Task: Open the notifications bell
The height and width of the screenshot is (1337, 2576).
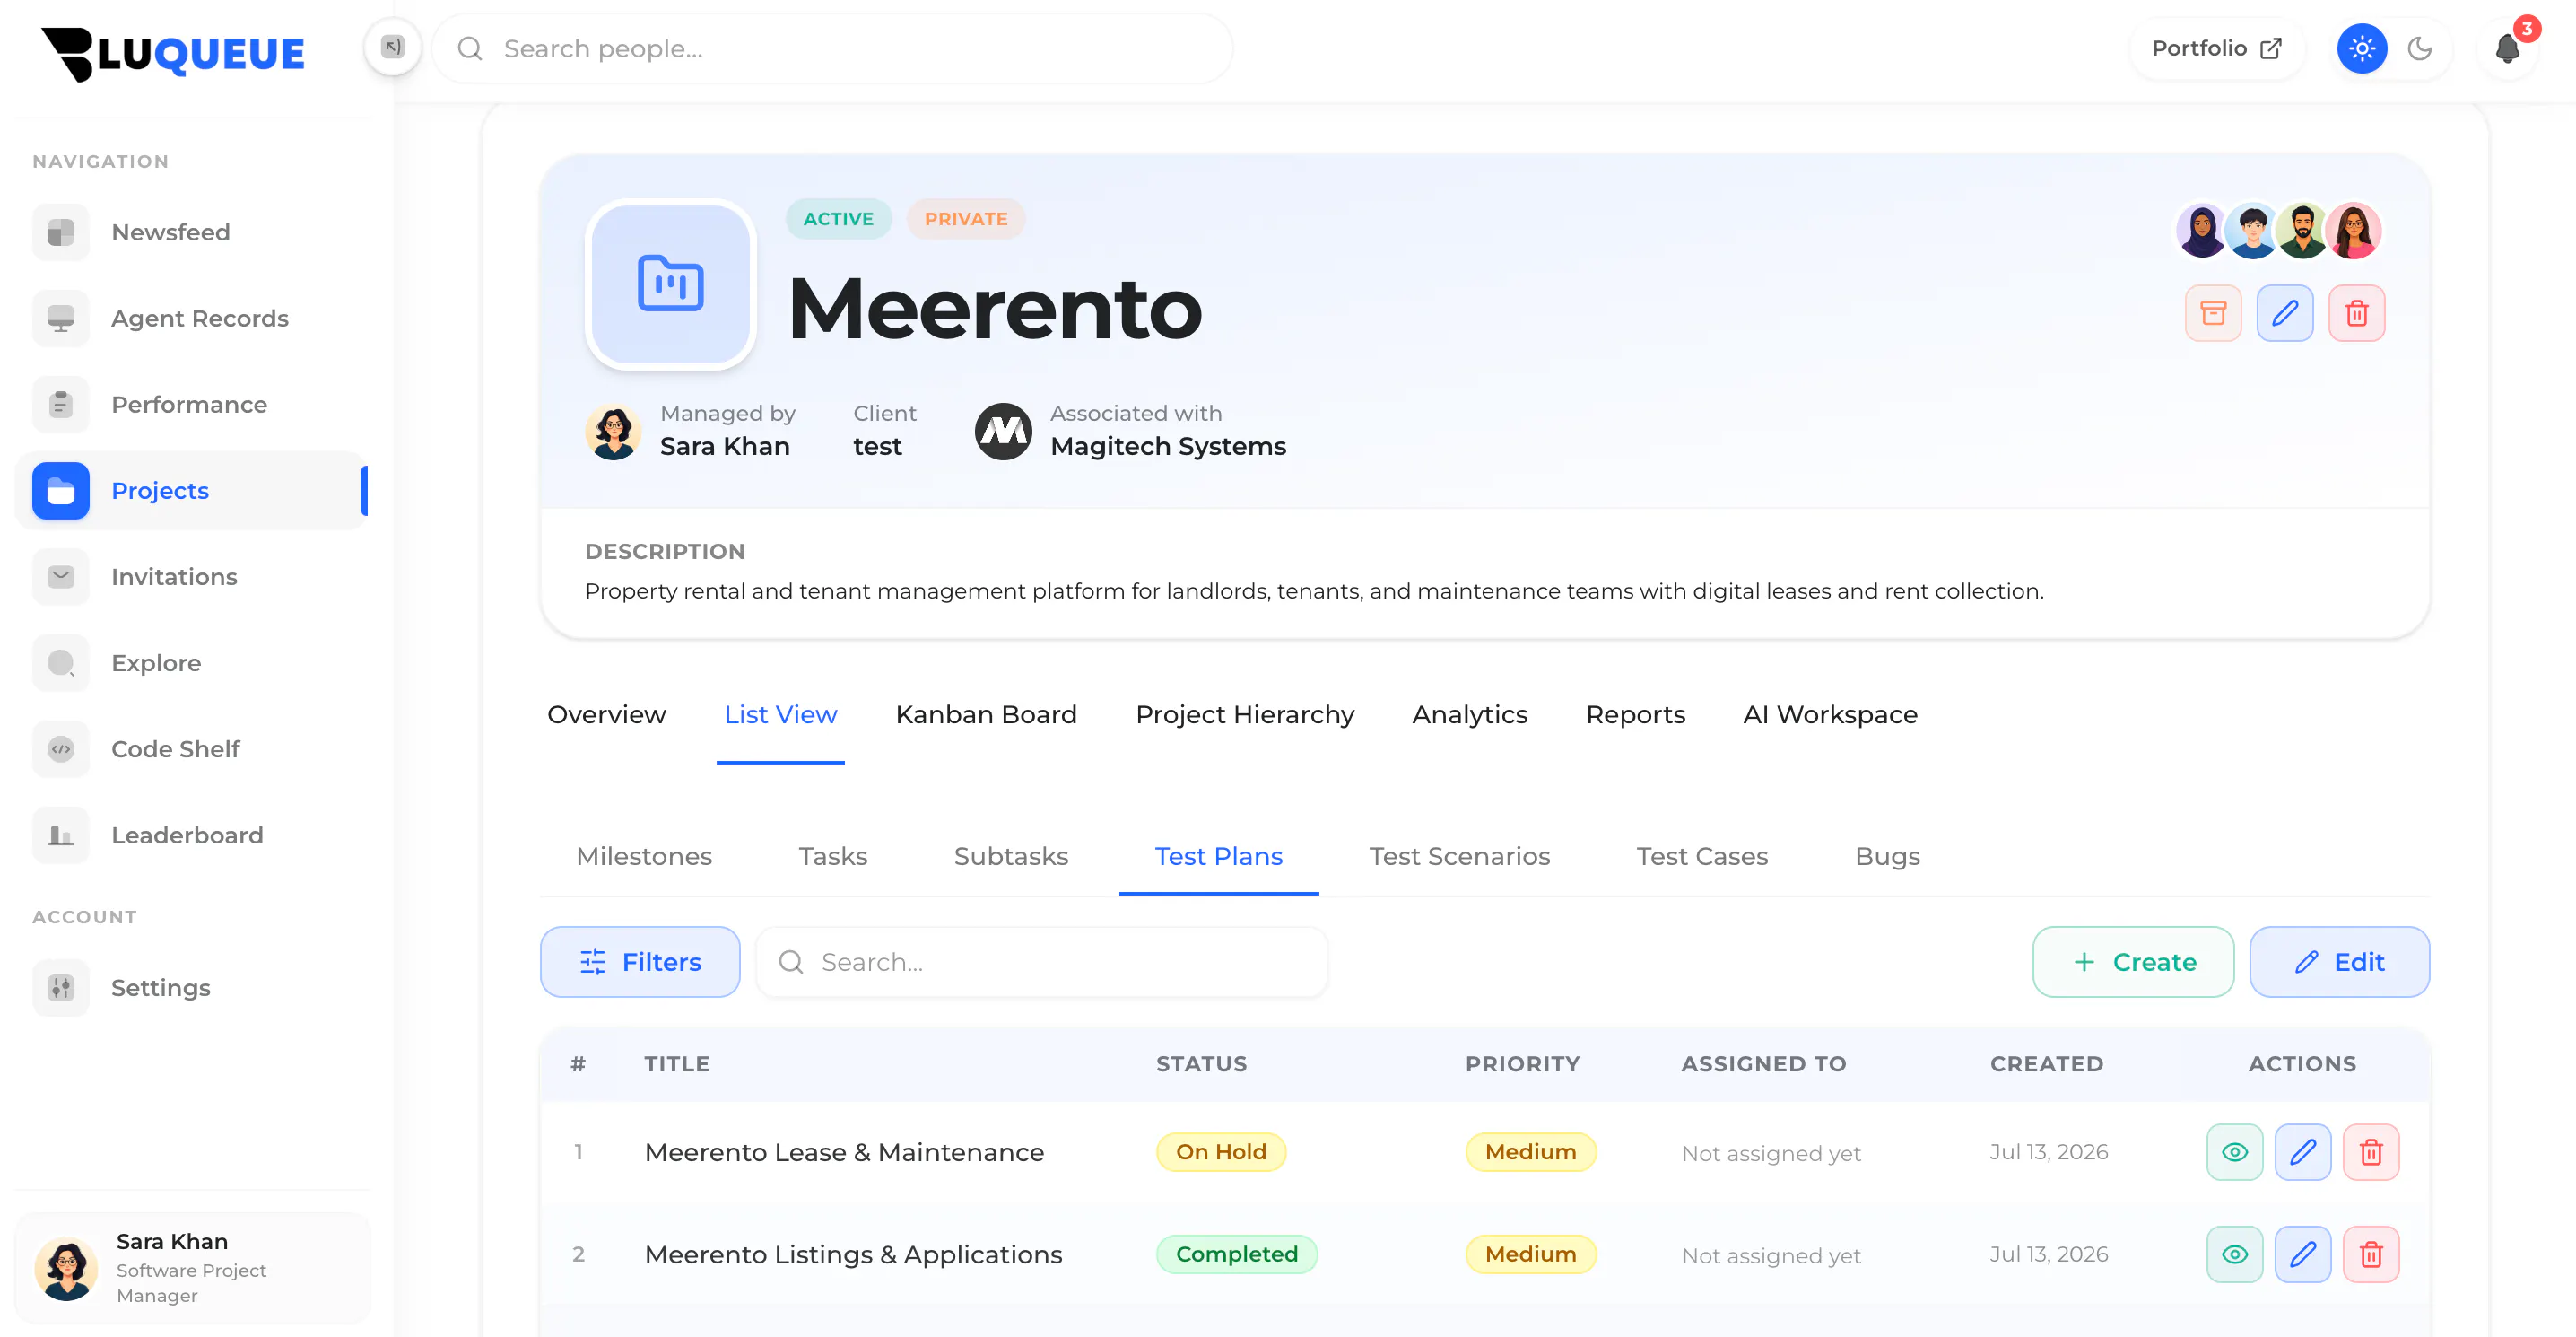Action: coord(2507,49)
